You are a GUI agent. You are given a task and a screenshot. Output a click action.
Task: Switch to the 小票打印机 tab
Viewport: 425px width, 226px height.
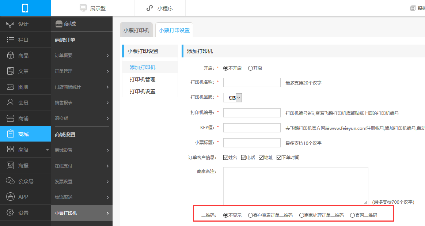136,30
